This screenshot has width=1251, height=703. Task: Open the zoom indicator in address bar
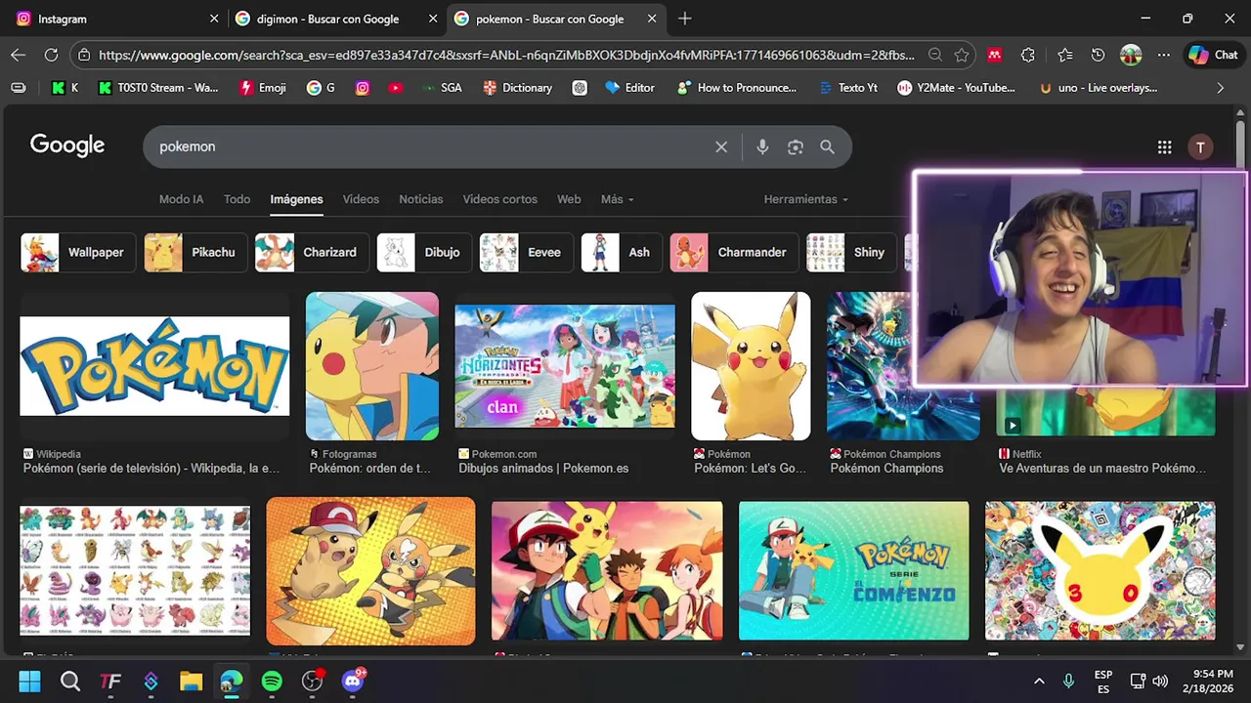click(935, 55)
